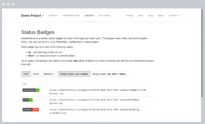
Task: Click the db-backups status badge
Action: 31,90
